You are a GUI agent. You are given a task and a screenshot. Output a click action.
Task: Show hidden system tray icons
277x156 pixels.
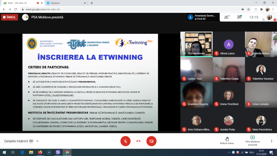pyautogui.click(x=229, y=152)
